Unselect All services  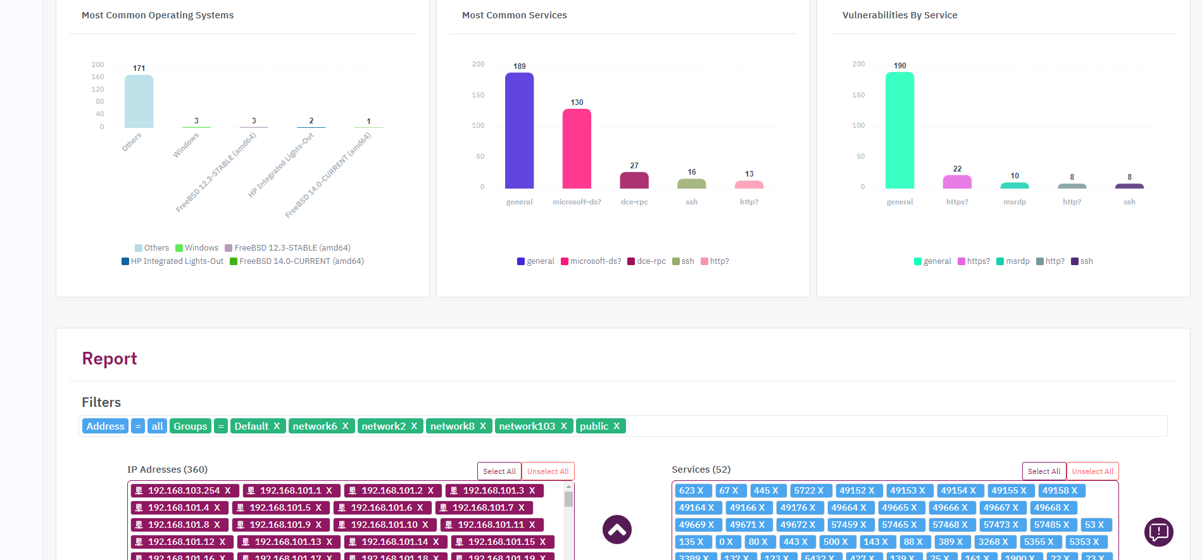[1092, 471]
